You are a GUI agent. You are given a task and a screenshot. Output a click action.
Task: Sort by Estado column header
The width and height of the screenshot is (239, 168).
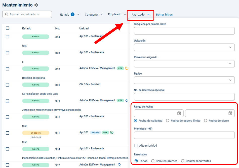(x=27, y=28)
